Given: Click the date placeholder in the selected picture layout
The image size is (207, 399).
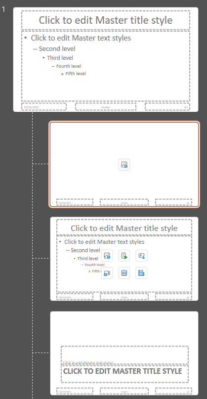Looking at the screenshot, I should click(x=75, y=202).
